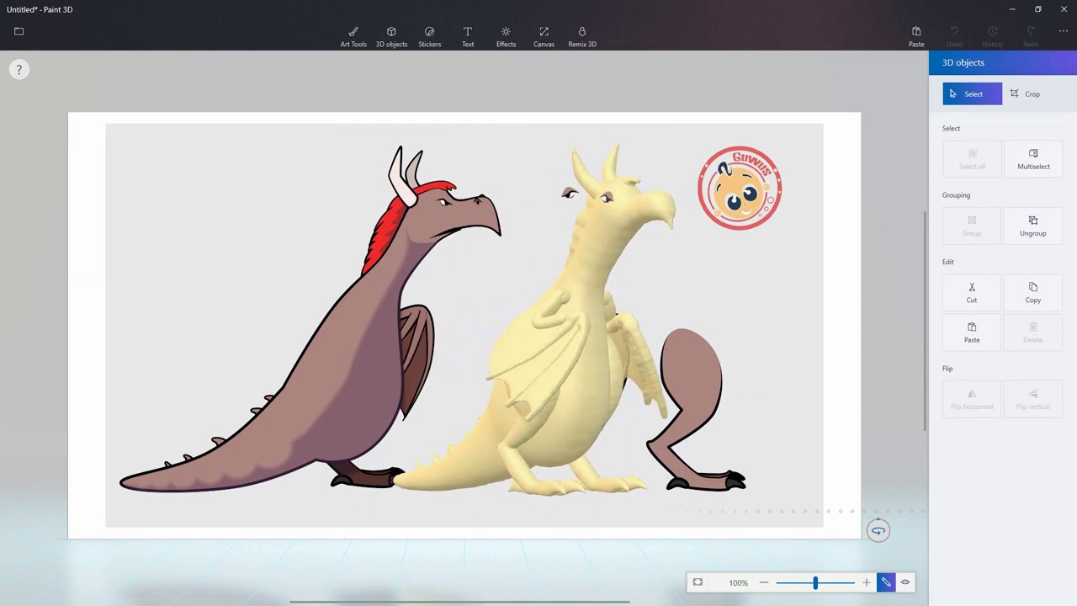1077x606 pixels.
Task: Activate the Select tool
Action: click(972, 93)
